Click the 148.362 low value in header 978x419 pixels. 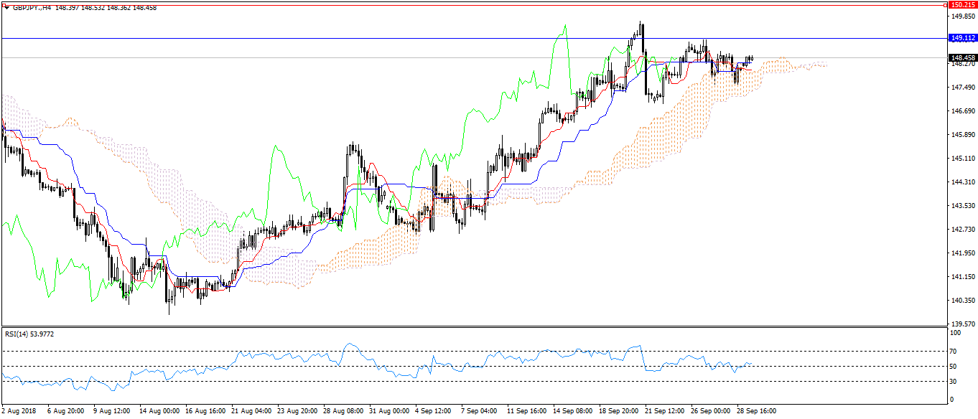pos(119,7)
